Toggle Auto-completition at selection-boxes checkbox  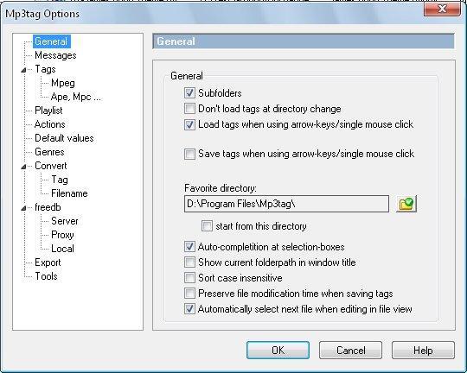coord(189,247)
